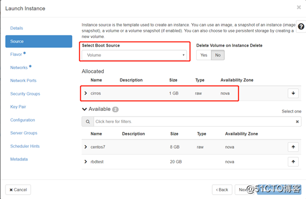
Task: Click the Available table Size column header
Action: (174, 134)
